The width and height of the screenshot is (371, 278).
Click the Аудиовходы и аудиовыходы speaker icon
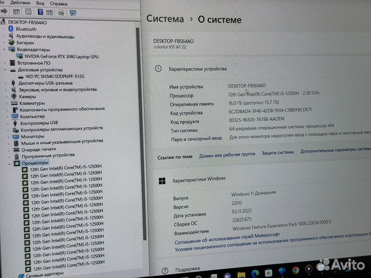click(x=11, y=36)
